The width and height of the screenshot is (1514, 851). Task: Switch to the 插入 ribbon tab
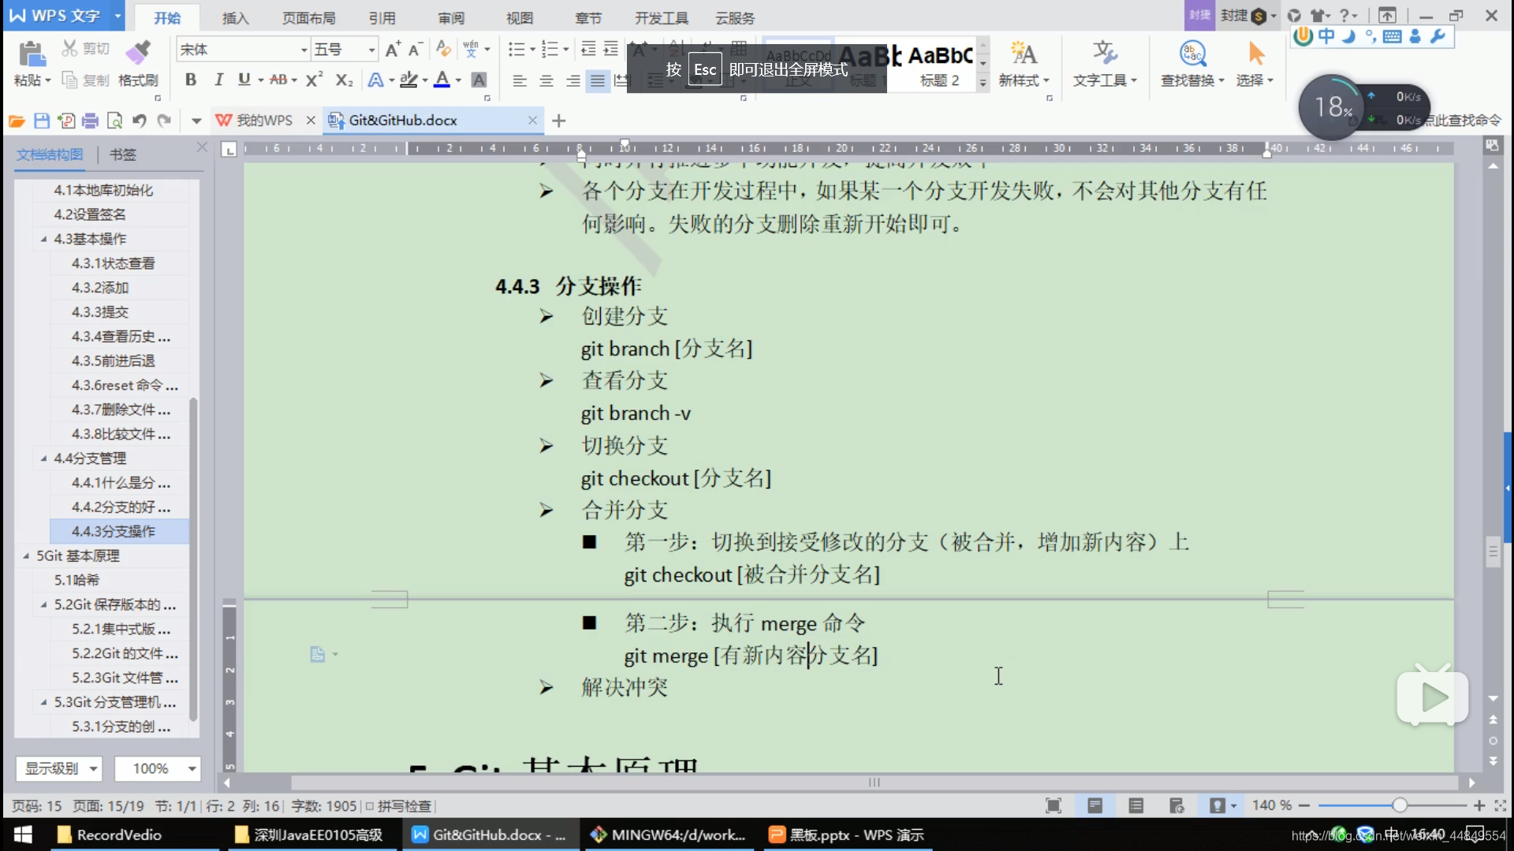click(235, 17)
